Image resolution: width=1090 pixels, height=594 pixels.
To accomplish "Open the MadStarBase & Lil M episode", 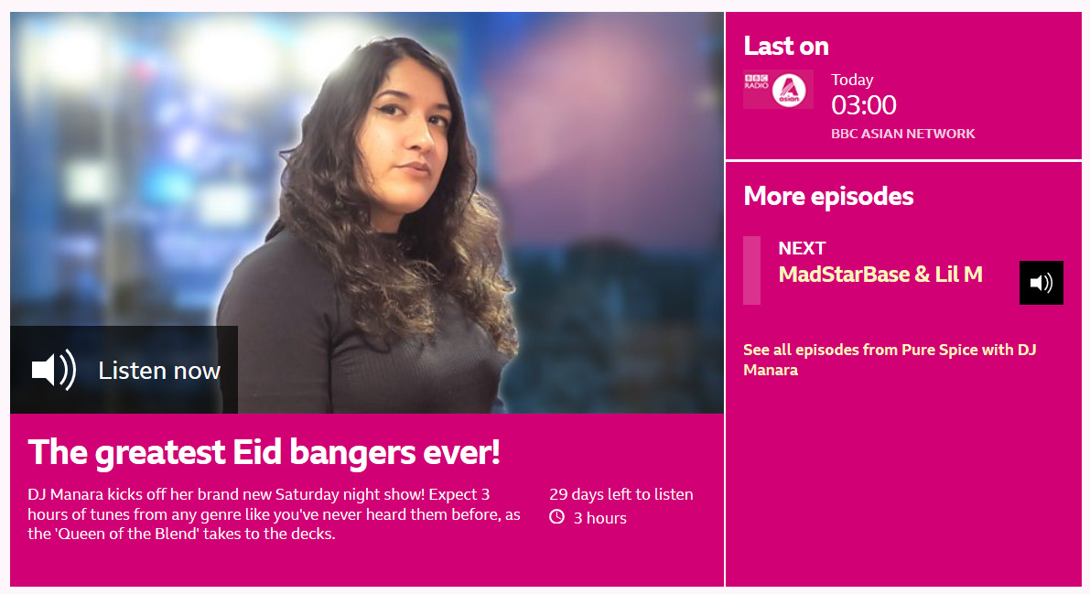I will (880, 274).
